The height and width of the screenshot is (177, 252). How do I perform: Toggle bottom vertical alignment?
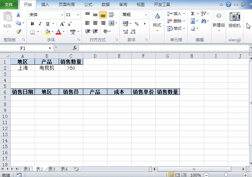[103, 15]
